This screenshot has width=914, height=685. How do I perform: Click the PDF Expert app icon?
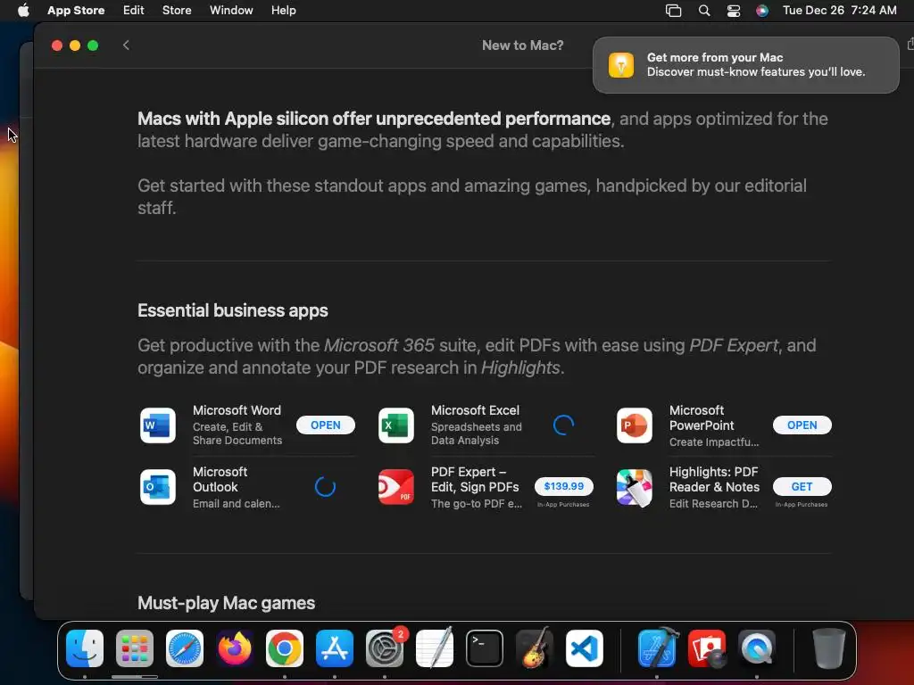[395, 487]
